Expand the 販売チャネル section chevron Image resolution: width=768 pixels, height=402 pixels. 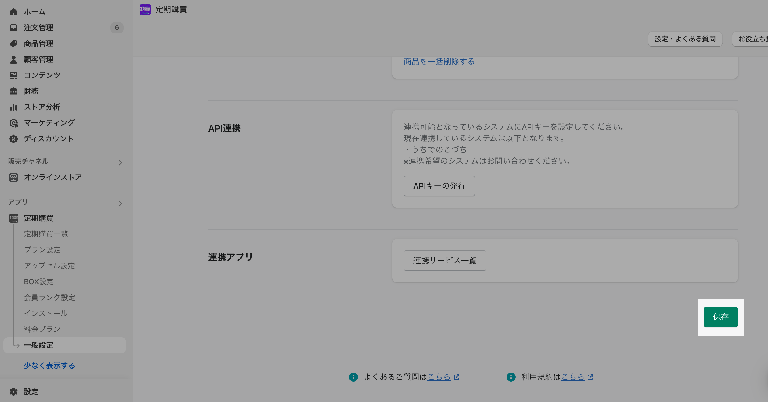tap(120, 163)
